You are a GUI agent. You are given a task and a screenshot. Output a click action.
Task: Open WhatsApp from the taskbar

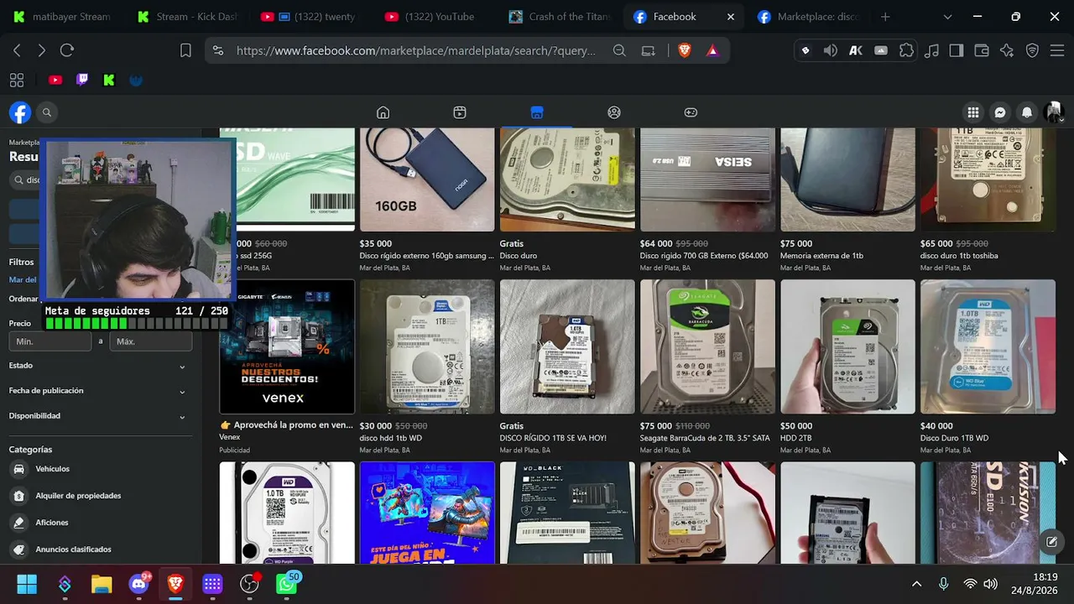point(287,584)
